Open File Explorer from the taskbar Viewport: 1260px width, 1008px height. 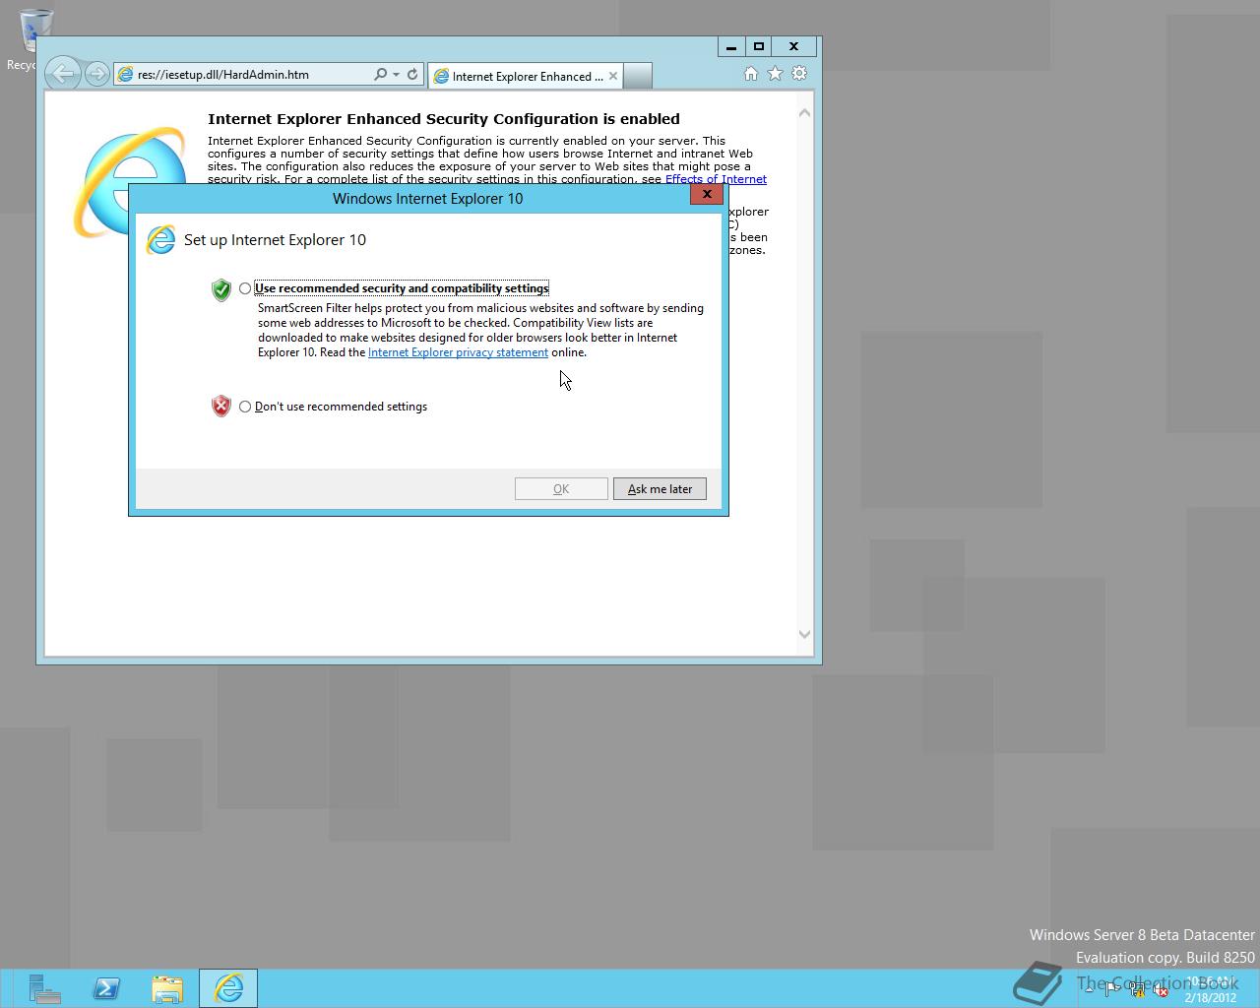tap(167, 988)
